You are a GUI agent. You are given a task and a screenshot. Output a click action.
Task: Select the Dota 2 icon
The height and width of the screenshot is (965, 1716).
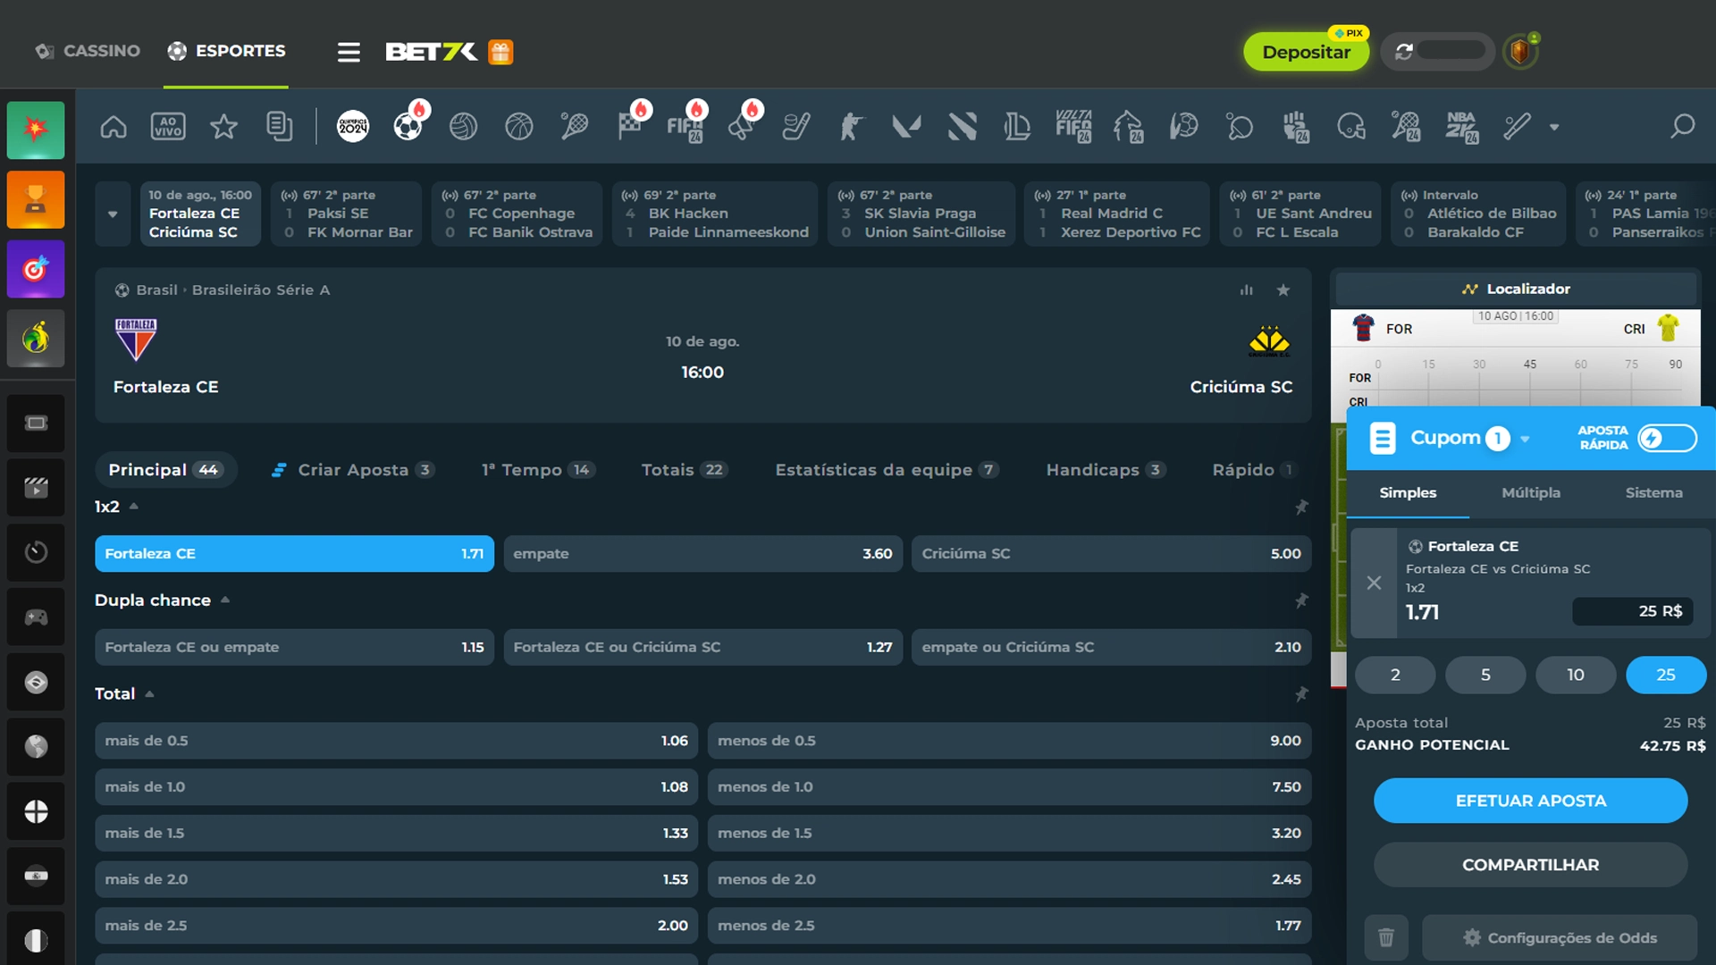(x=963, y=127)
